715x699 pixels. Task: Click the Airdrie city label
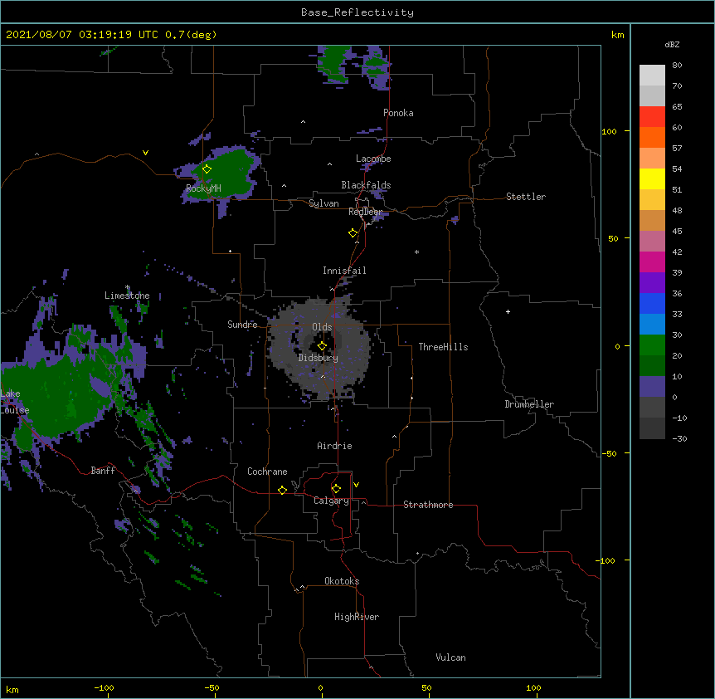(334, 446)
